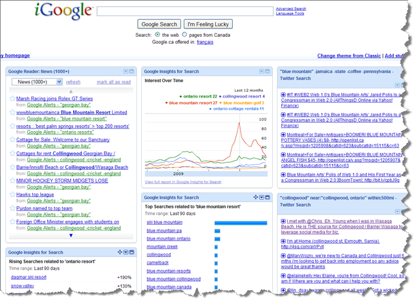
Task: Click the scroll up arrow in Google Reader
Action: coord(71,92)
